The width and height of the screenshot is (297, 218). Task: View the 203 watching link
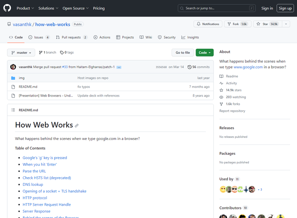(x=233, y=97)
